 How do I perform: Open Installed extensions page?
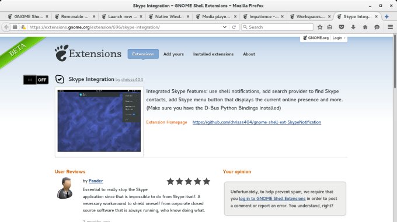213,54
